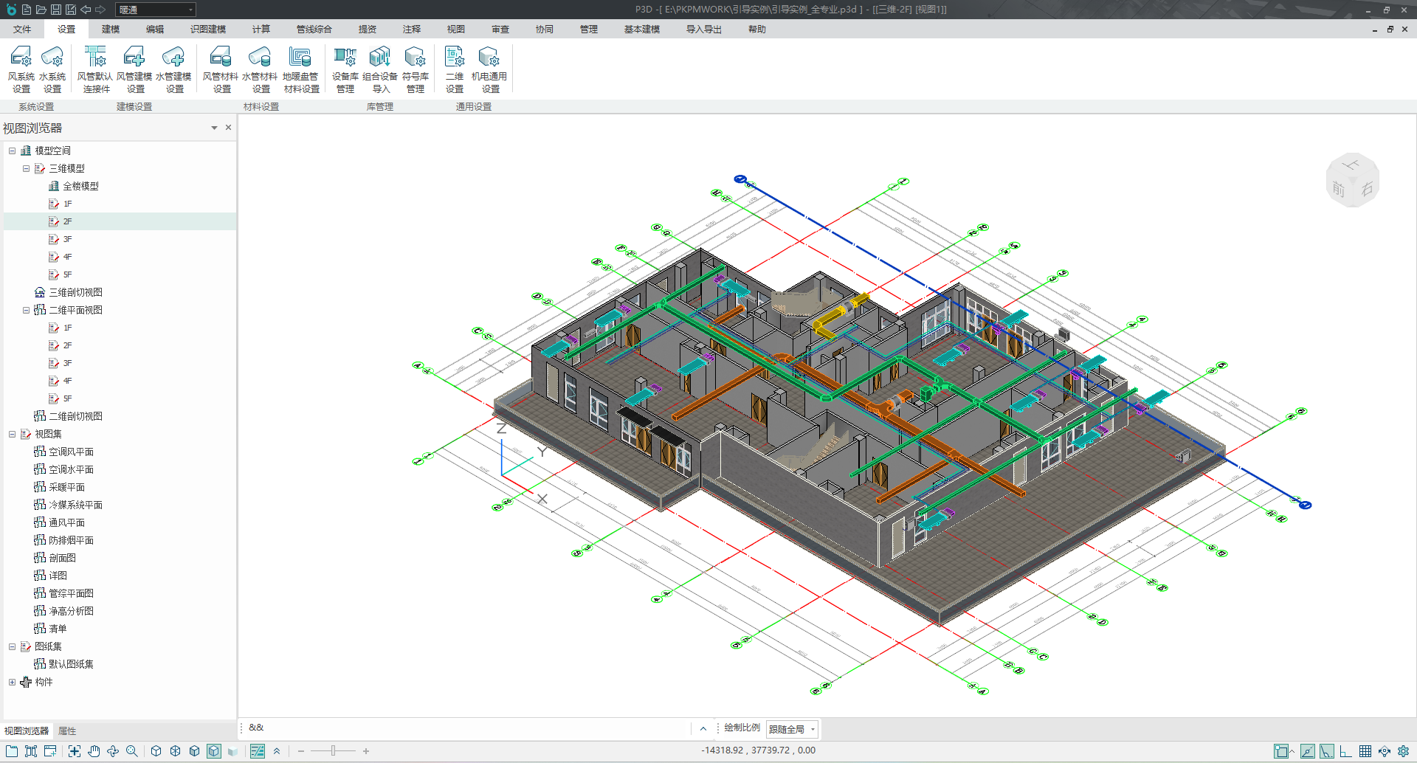Open 水管材料设置 pipe material settings
The height and width of the screenshot is (763, 1417).
(260, 69)
